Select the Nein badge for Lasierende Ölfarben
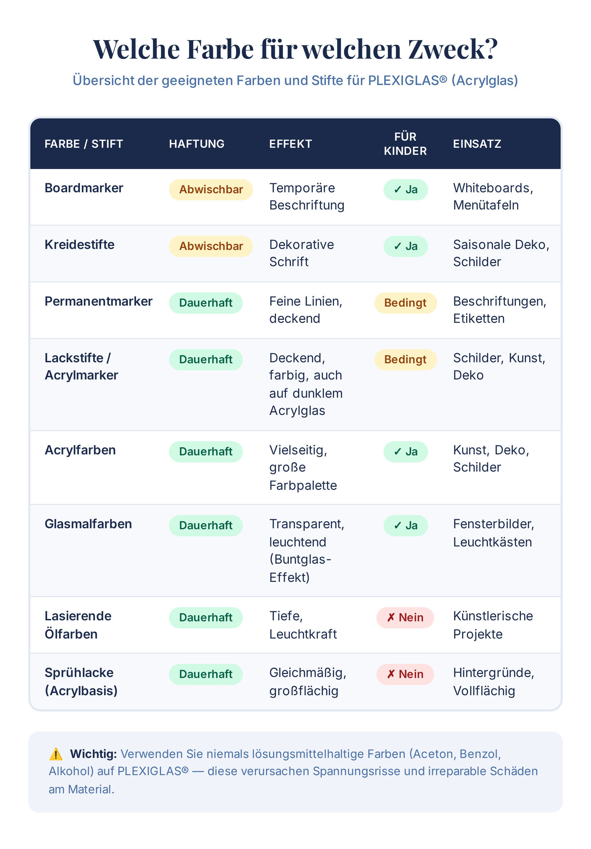Viewport: 591px width, 849px height. pos(405,618)
